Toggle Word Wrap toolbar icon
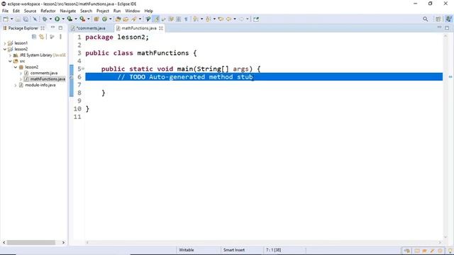 [x=164, y=19]
